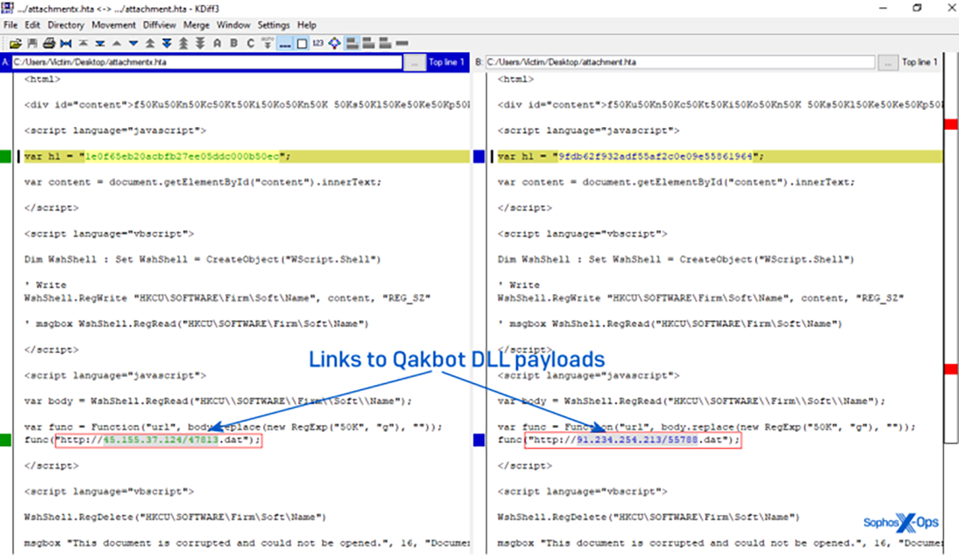Viewport: 959px width, 555px height.
Task: Click first split-view layout icon
Action: (352, 42)
